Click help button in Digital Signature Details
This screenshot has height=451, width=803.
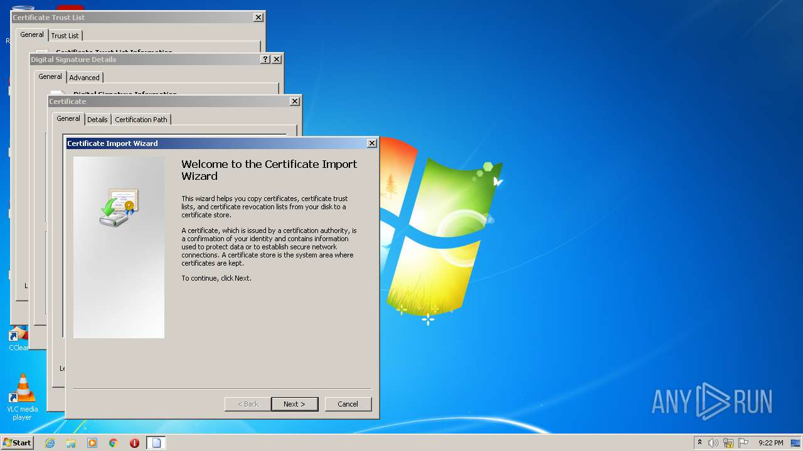point(265,60)
